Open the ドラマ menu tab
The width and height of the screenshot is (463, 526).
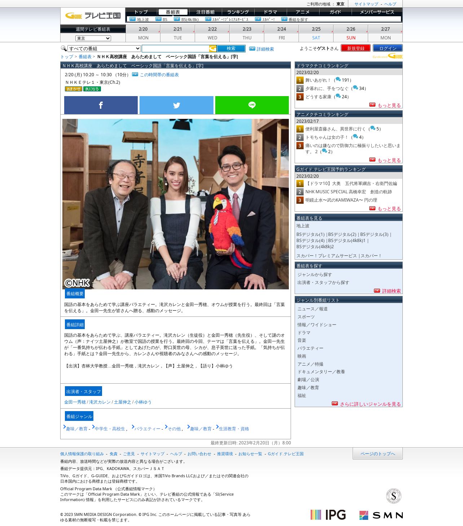coord(270,12)
